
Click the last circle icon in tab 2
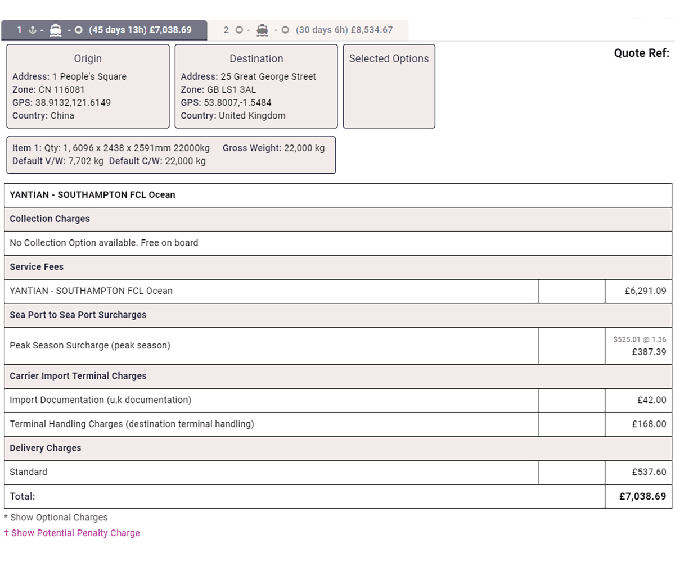click(285, 30)
